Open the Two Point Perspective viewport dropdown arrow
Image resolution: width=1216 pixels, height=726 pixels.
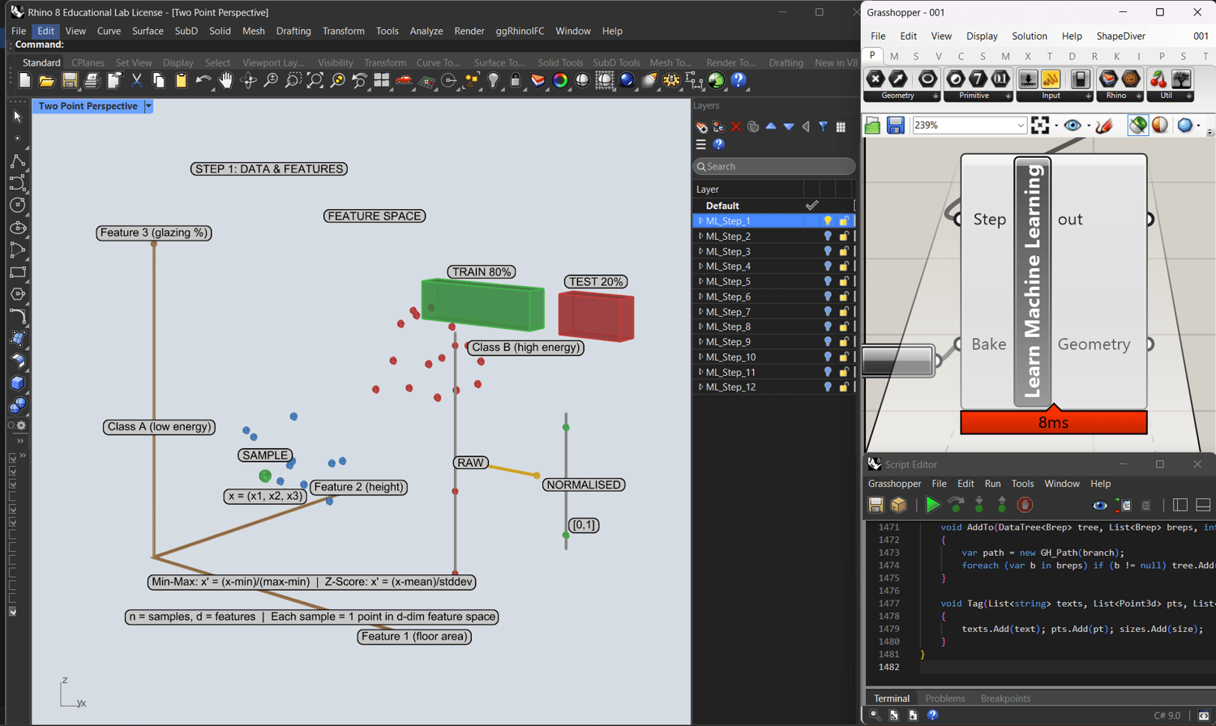[x=148, y=106]
